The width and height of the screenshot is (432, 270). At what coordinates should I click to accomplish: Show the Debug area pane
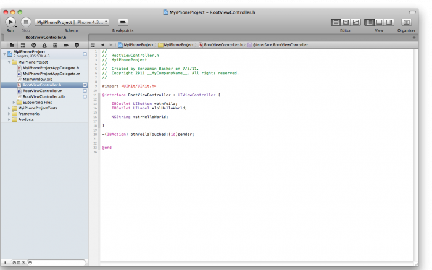pos(379,22)
